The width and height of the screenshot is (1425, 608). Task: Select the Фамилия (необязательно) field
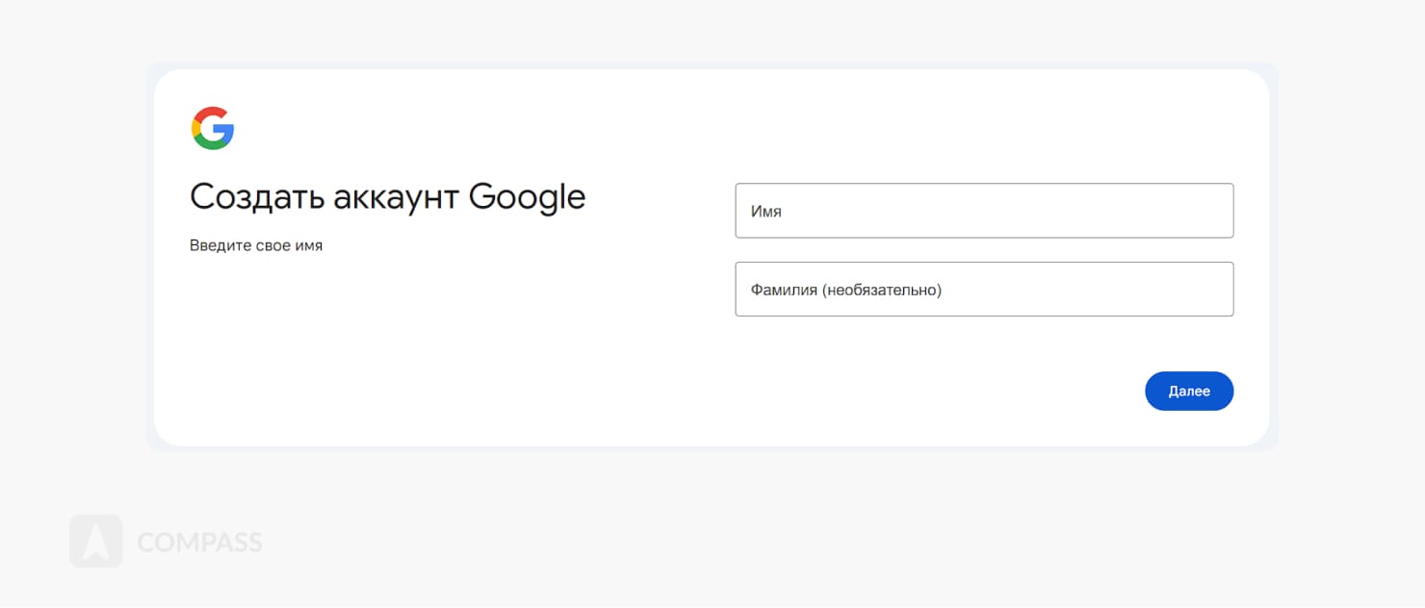click(x=984, y=289)
